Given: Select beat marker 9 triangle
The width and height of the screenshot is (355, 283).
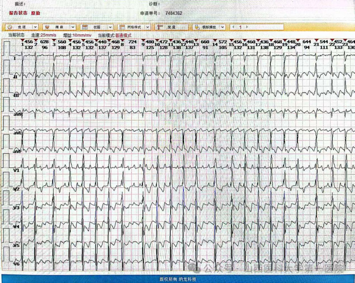Looking at the screenshot, I should pyautogui.click(x=143, y=41).
